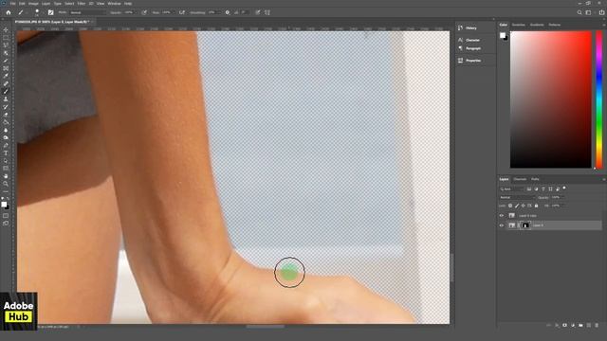Pick a color in the color field
Image resolution: width=607 pixels, height=341 pixels.
coord(550,99)
